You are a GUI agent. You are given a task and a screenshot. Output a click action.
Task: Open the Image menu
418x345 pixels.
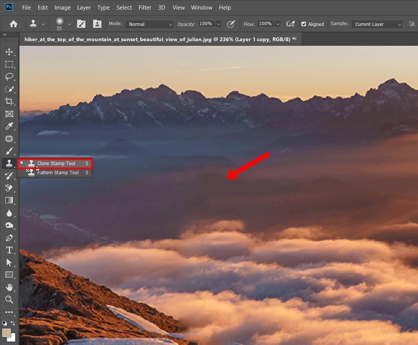62,7
